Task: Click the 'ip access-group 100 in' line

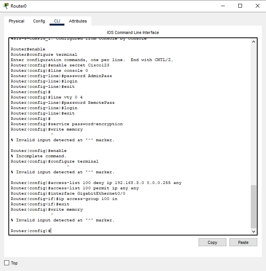Action: coord(64,199)
